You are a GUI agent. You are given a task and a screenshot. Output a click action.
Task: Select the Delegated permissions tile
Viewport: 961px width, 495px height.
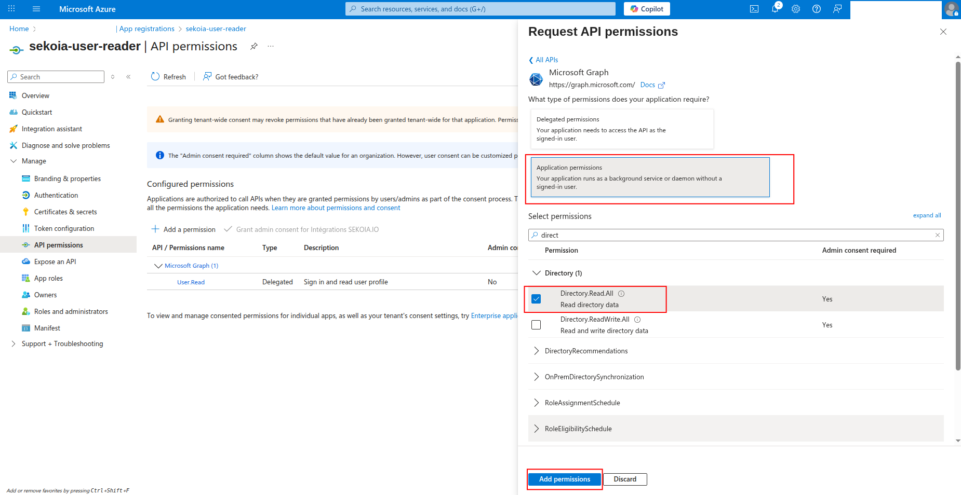[622, 129]
